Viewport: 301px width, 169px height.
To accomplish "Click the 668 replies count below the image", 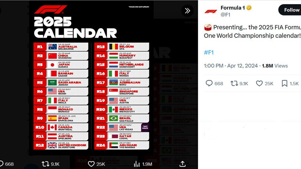I will point(9,164).
